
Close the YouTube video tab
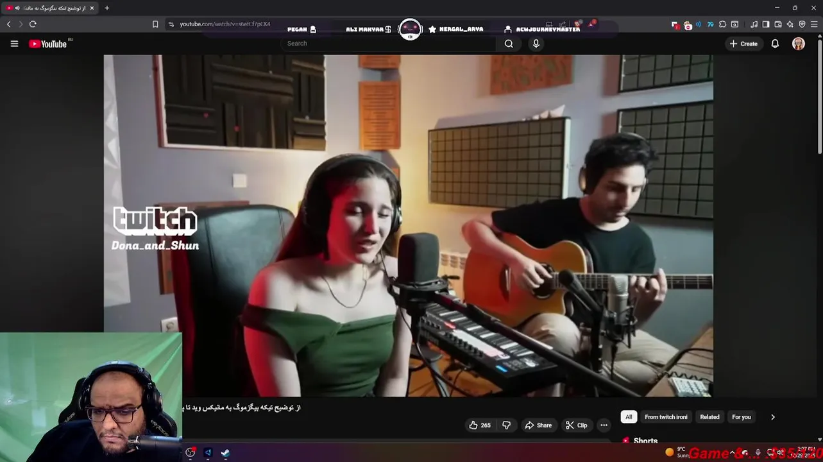pyautogui.click(x=92, y=8)
